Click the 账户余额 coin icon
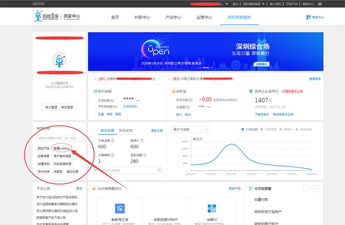This screenshot has height=225, width=345. (95, 91)
